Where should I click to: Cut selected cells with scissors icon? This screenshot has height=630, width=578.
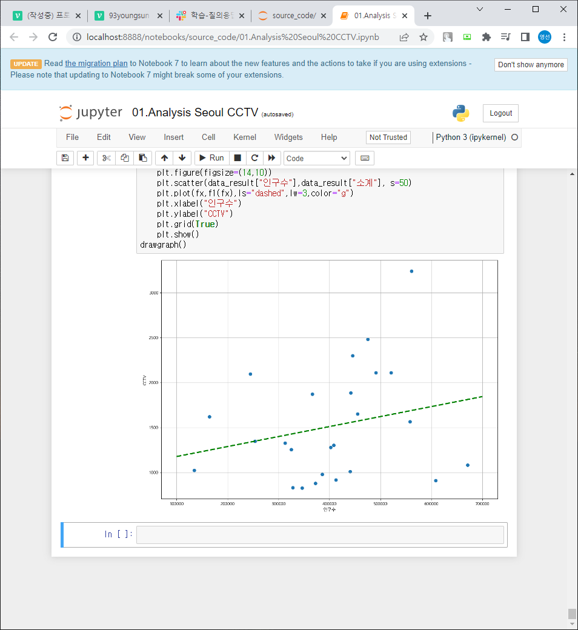pos(106,158)
